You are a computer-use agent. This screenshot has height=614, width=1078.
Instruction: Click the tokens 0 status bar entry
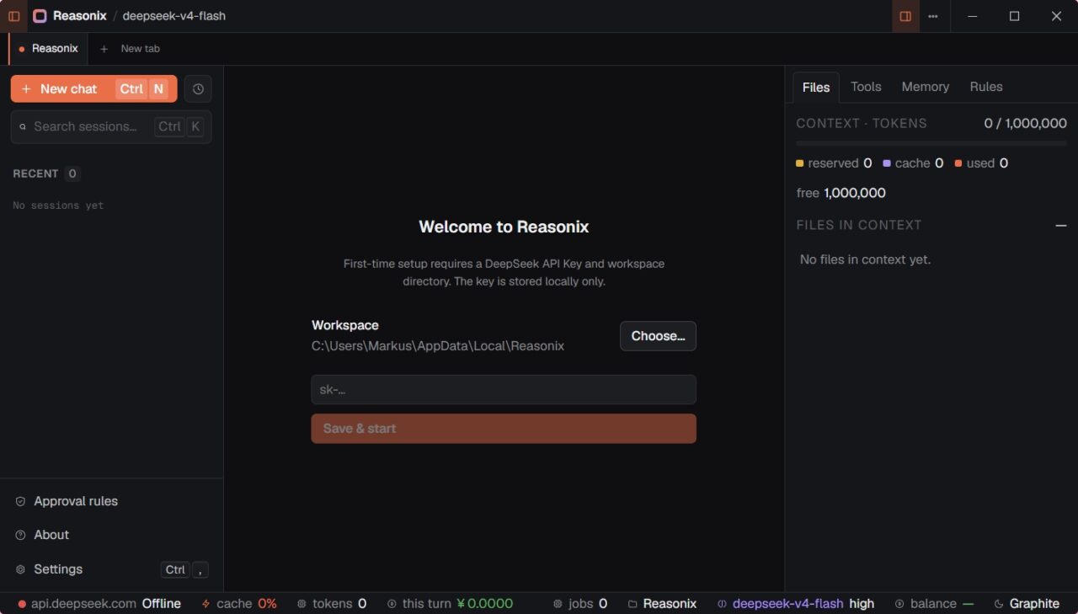pyautogui.click(x=332, y=604)
